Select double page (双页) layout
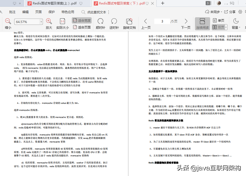 pyautogui.click(x=218, y=27)
